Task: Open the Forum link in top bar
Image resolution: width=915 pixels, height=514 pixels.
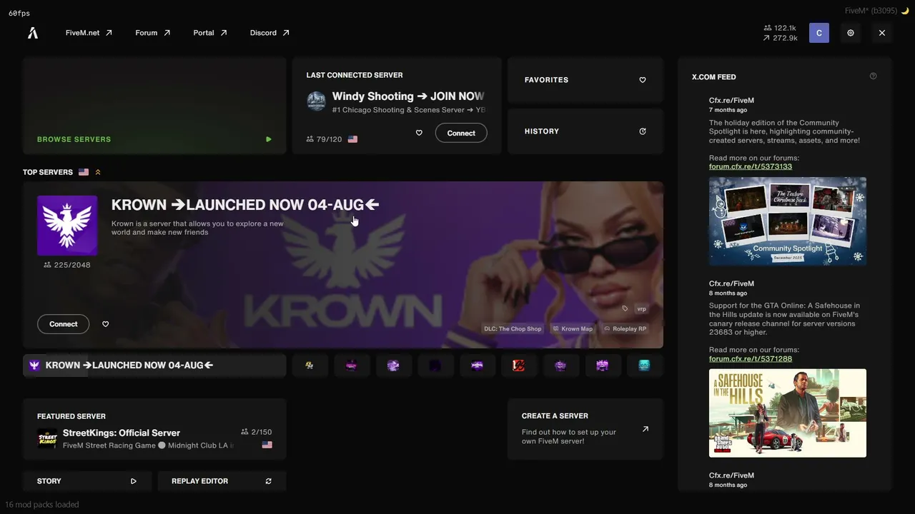Action: (152, 33)
